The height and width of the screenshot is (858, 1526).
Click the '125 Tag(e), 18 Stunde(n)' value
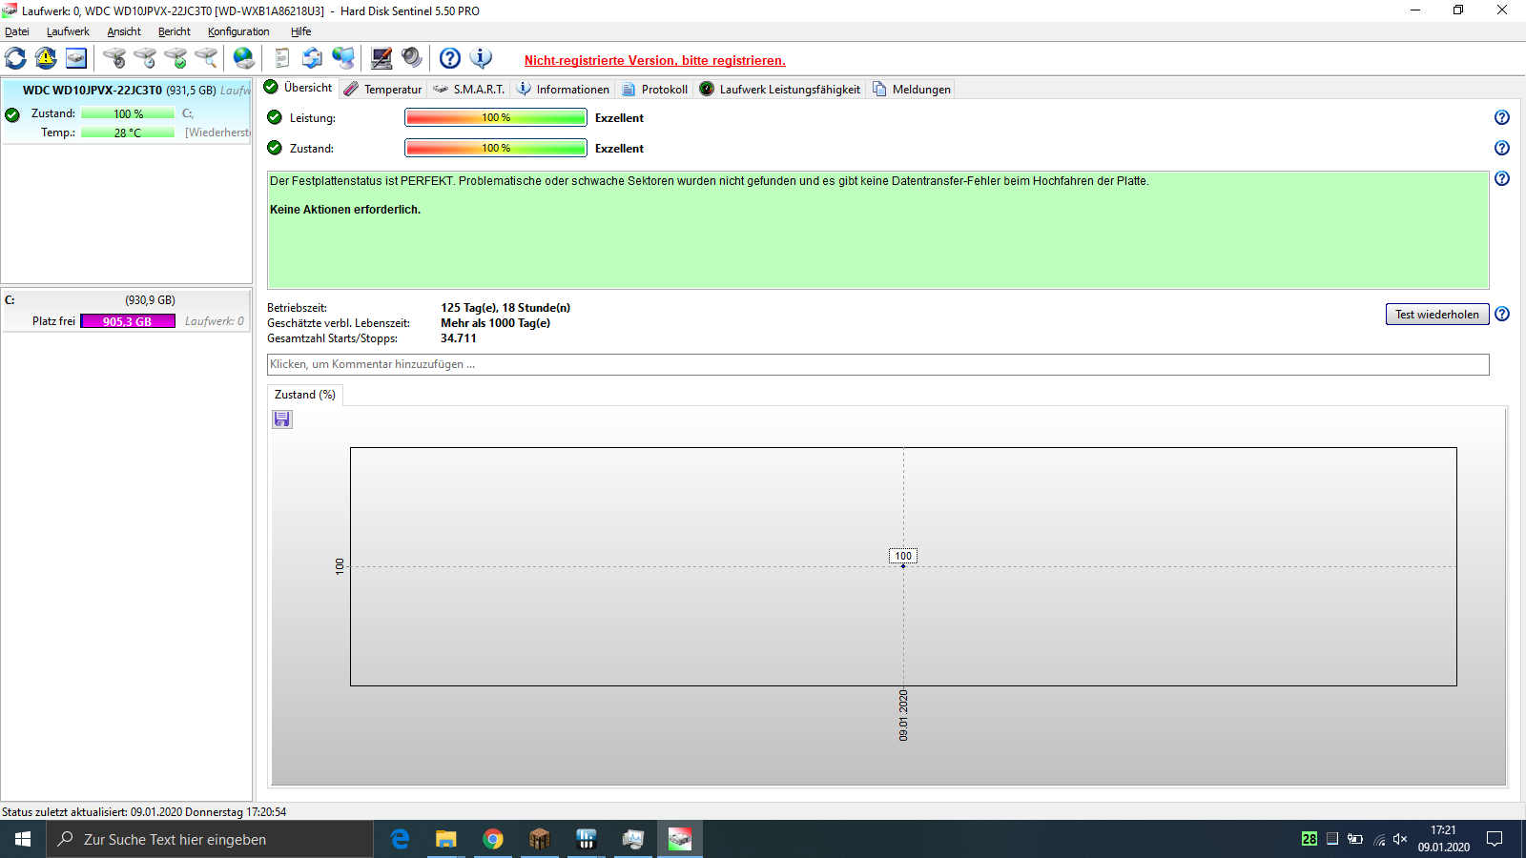point(505,308)
